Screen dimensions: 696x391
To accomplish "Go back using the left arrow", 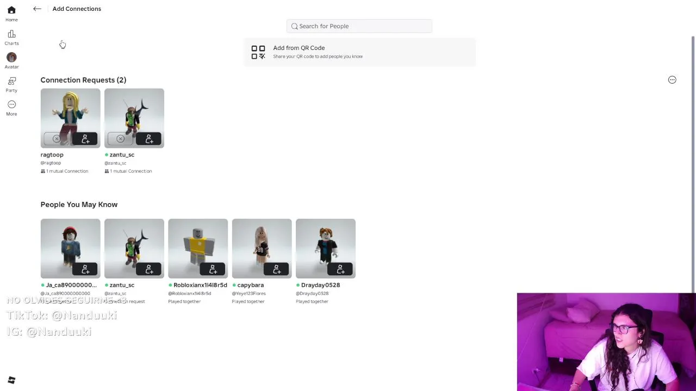I will [x=37, y=9].
